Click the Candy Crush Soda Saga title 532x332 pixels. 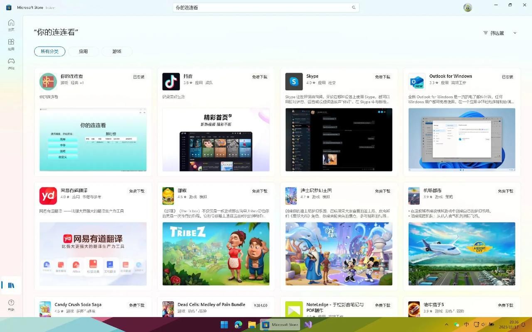[78, 305]
